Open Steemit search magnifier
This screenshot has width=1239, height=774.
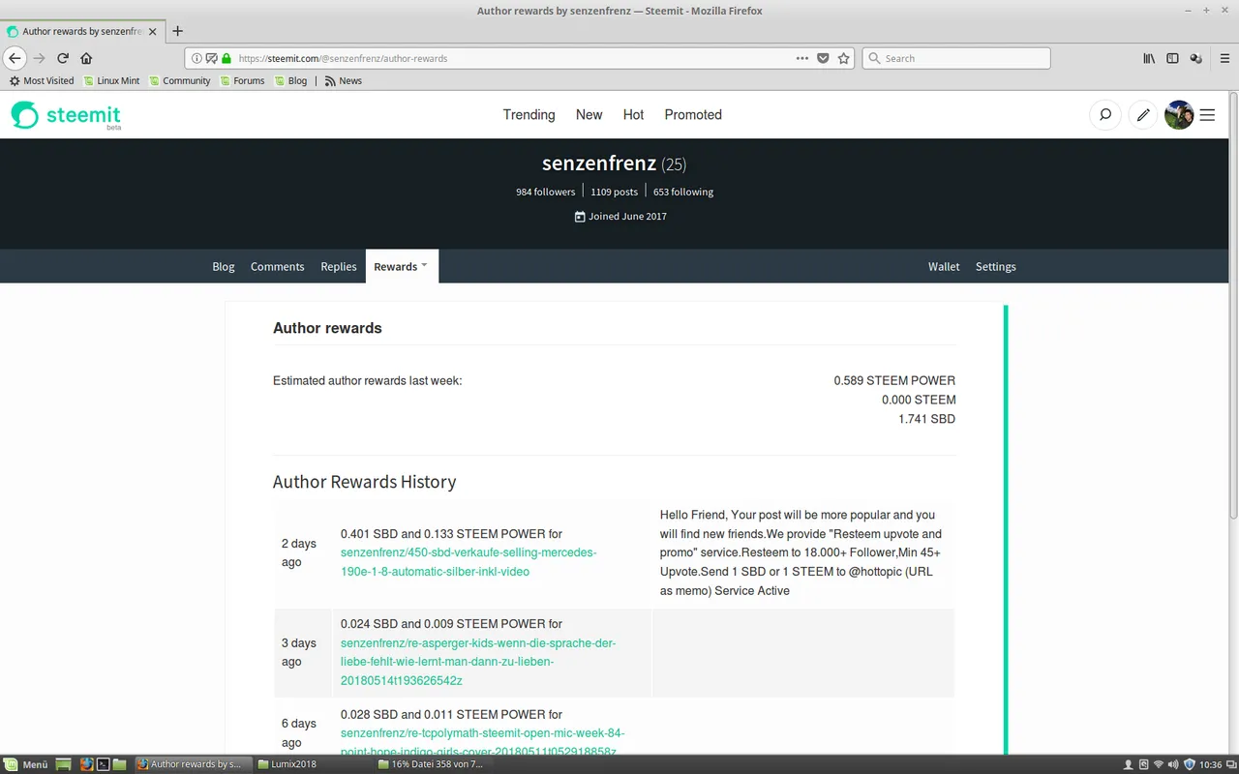[x=1105, y=114]
